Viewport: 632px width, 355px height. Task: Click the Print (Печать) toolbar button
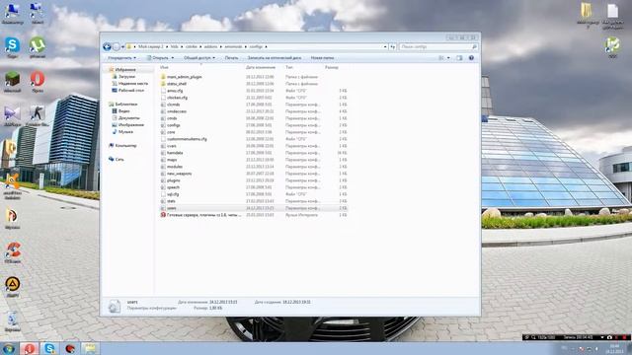click(231, 58)
